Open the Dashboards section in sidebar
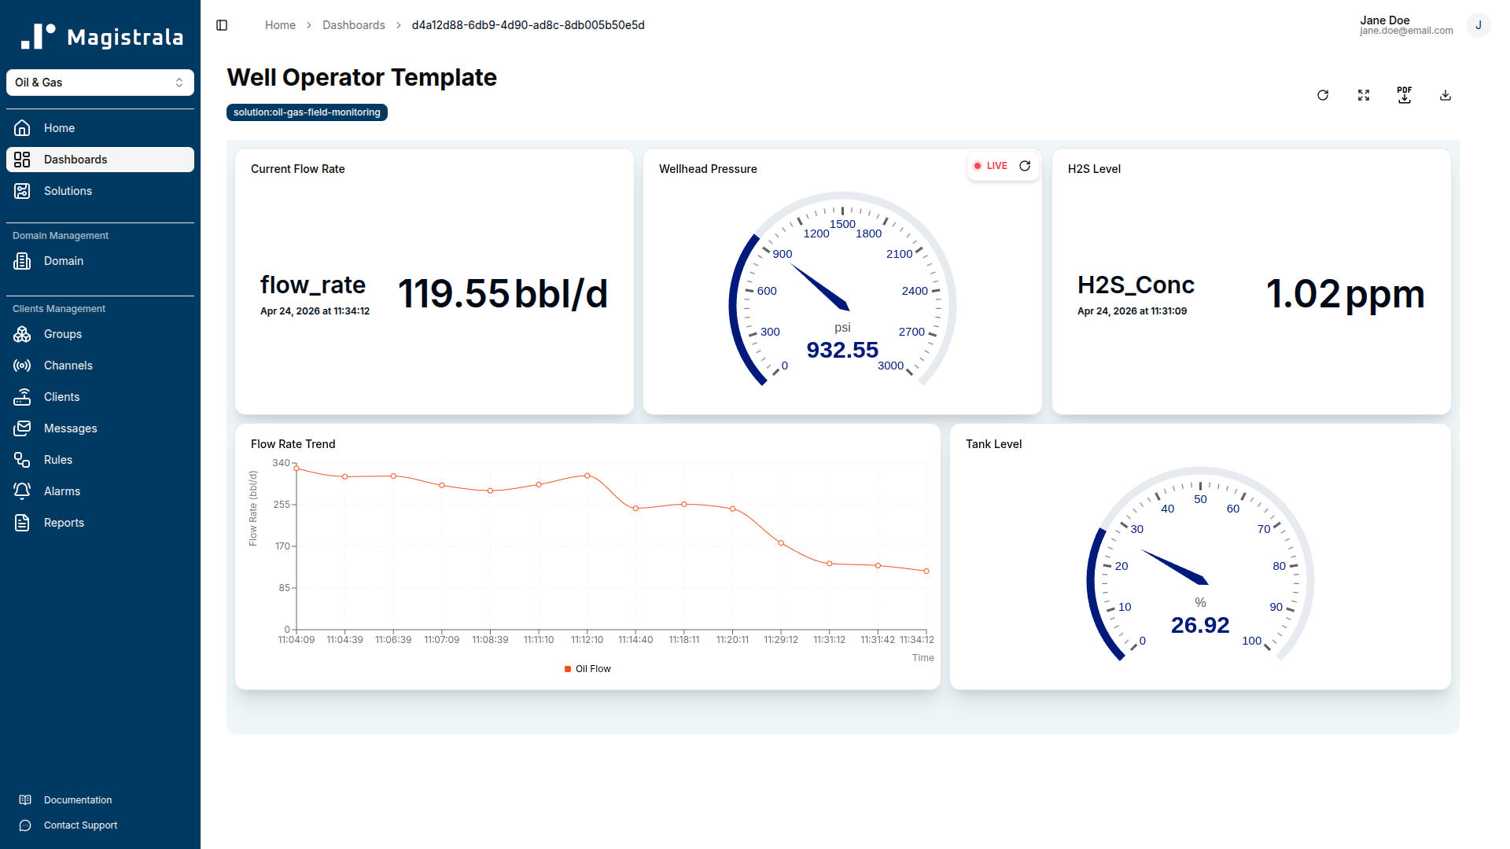The width and height of the screenshot is (1510, 849). (75, 159)
